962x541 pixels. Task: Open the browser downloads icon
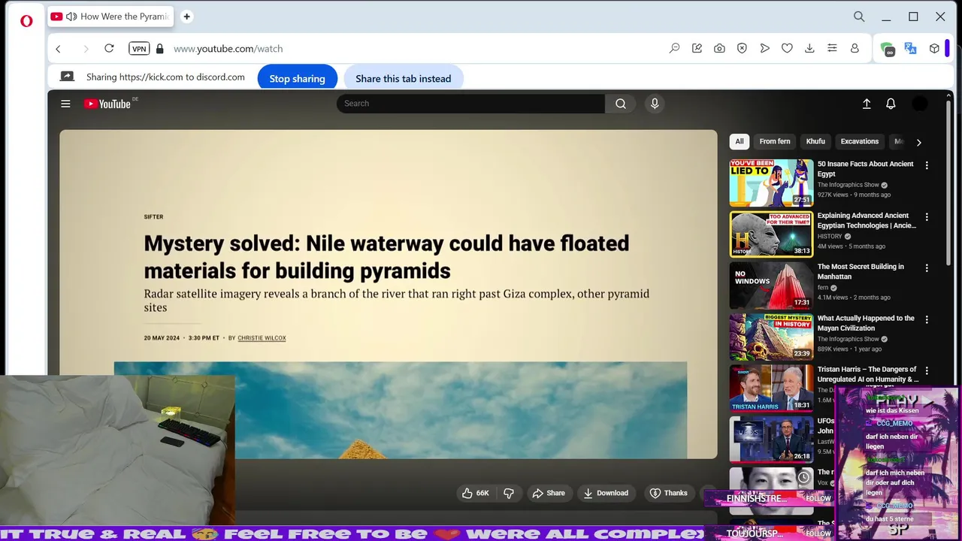809,48
